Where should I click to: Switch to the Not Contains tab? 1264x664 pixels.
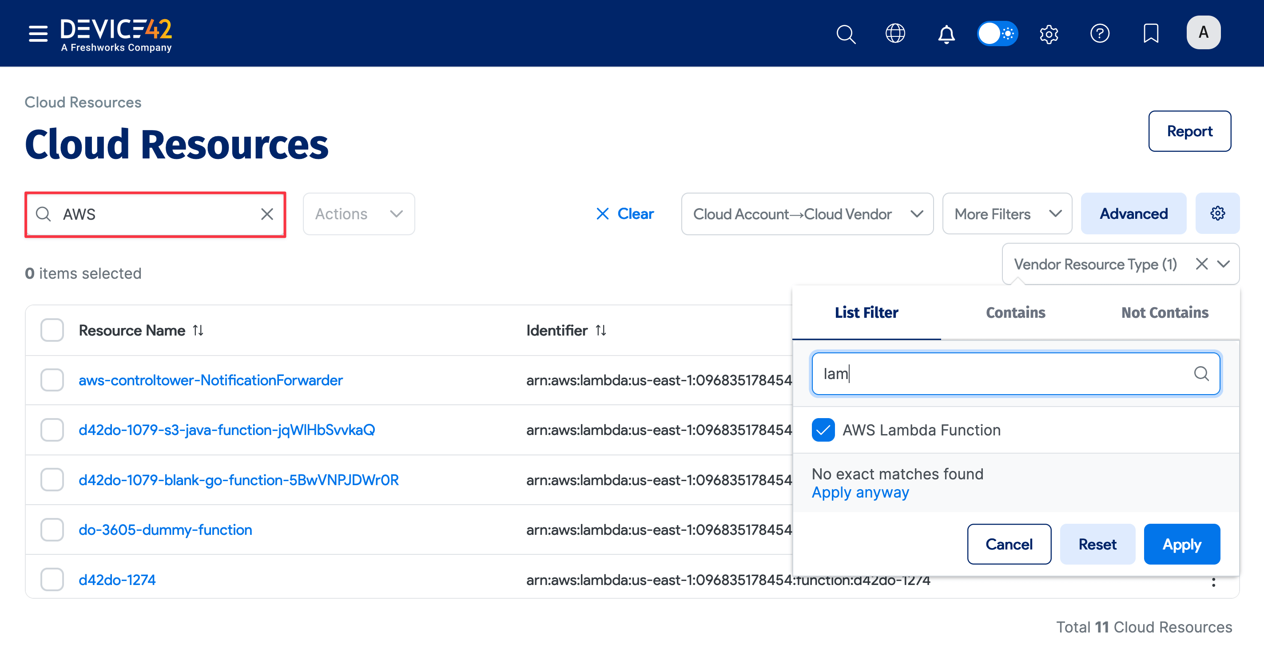click(x=1164, y=312)
